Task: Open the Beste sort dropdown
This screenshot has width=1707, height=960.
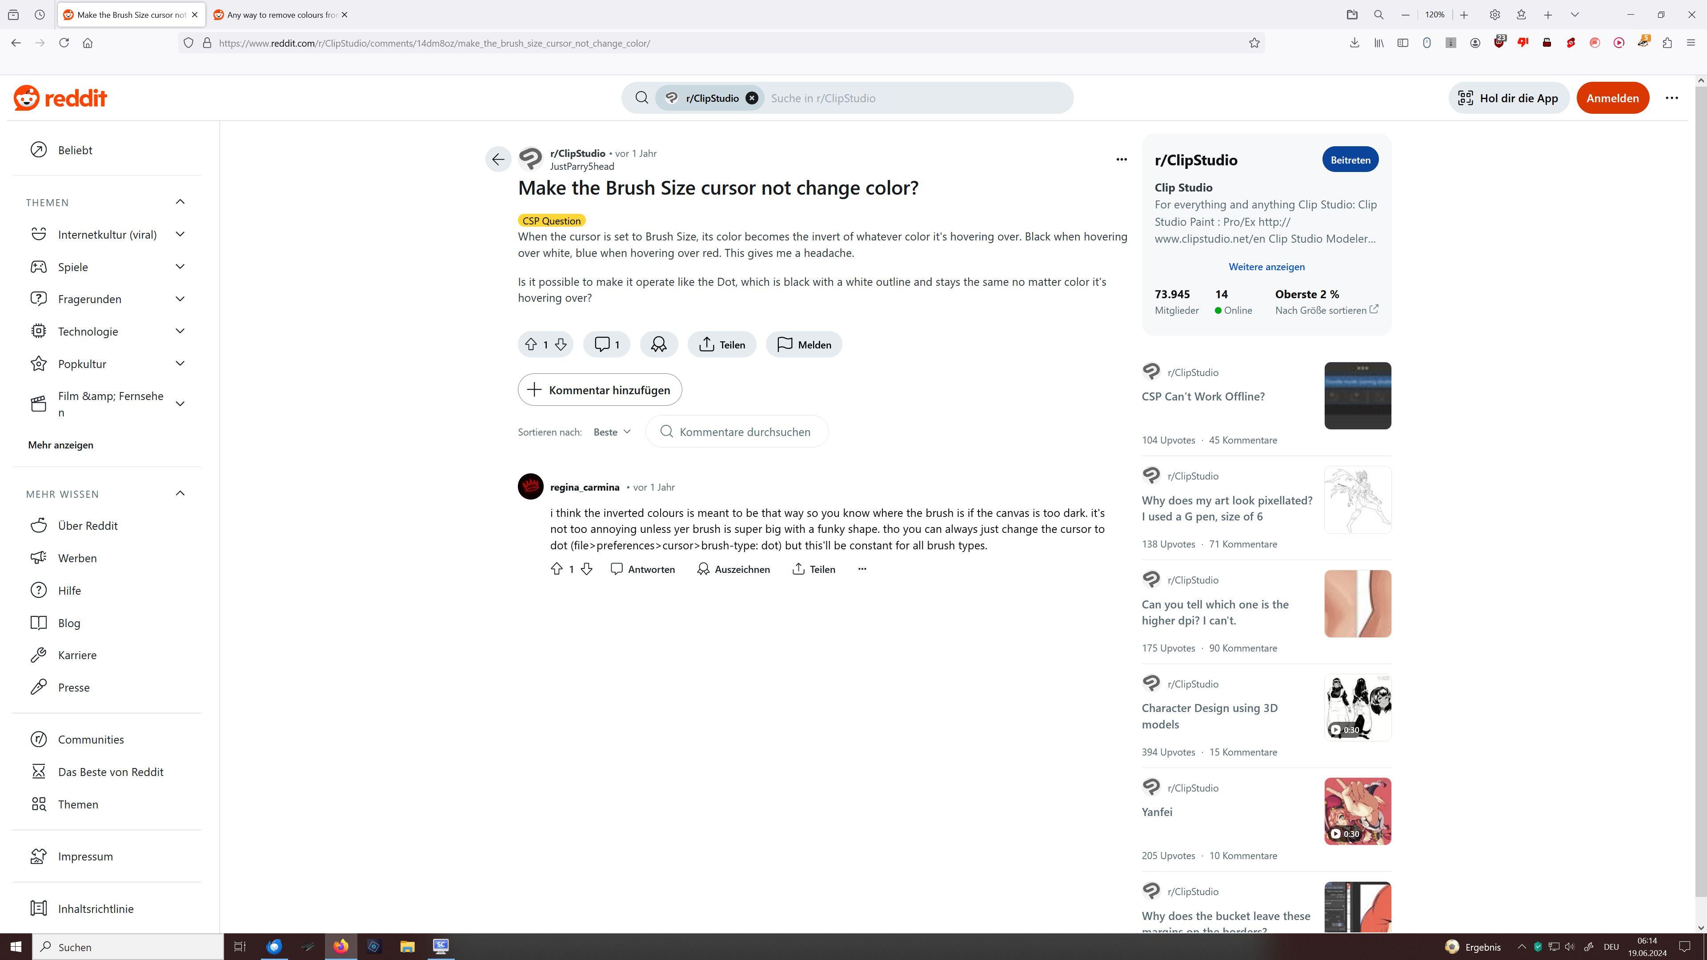Action: (x=612, y=432)
